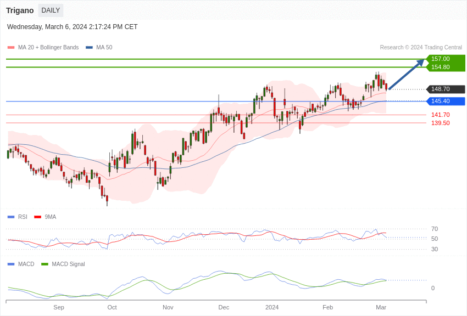Select the 154.80 green target price tag
This screenshot has width=467, height=316.
point(445,67)
